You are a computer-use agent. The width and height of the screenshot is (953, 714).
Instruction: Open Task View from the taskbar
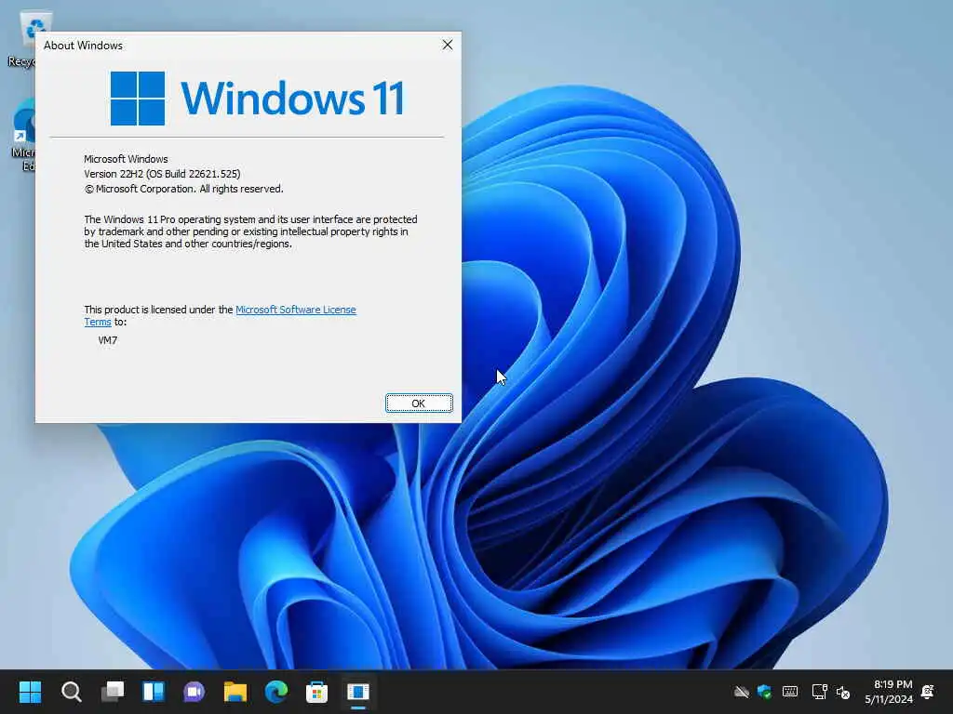point(113,692)
